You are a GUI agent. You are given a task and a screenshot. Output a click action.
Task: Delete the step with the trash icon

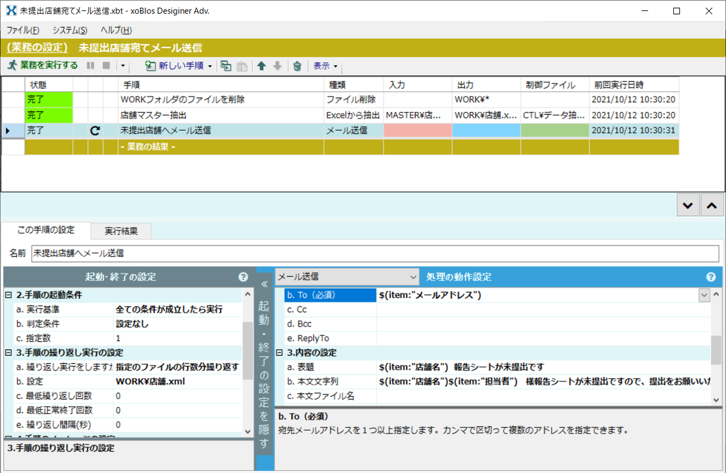tap(297, 66)
